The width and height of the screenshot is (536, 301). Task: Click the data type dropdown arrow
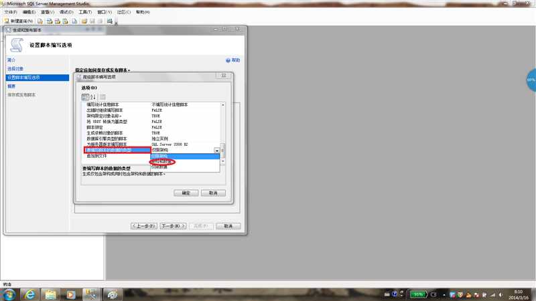pyautogui.click(x=216, y=150)
